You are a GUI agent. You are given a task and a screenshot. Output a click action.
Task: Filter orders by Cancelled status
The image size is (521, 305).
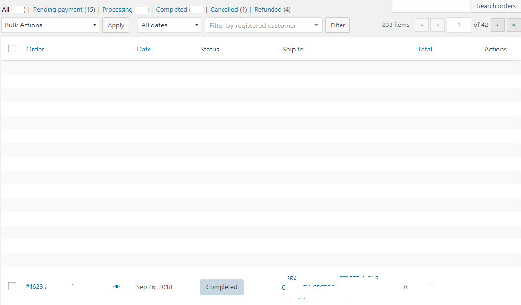point(224,10)
